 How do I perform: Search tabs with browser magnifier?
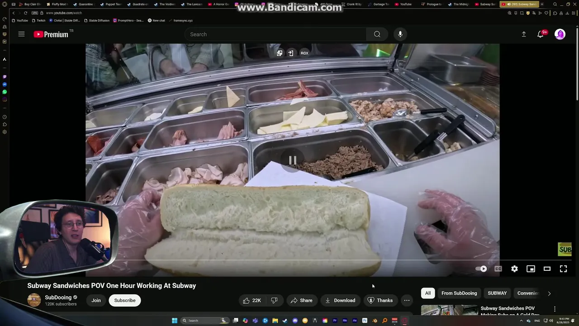[555, 4]
